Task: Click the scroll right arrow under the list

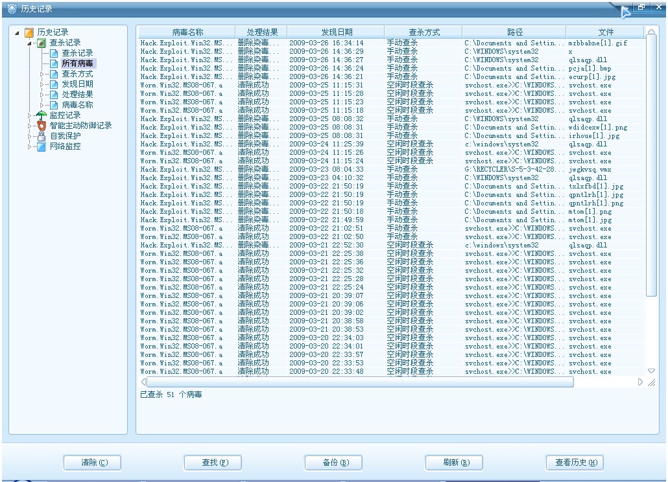Action: (640, 382)
